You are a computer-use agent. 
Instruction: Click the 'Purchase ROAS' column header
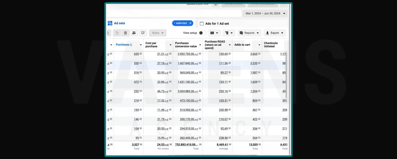[215, 45]
